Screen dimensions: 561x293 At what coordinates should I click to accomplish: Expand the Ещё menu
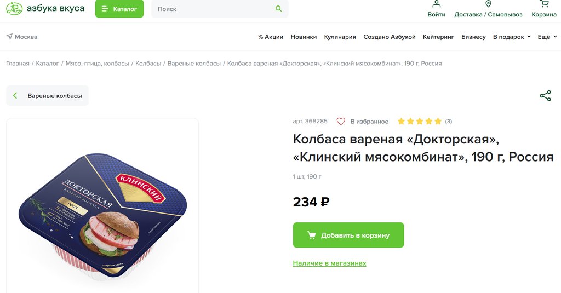point(547,37)
